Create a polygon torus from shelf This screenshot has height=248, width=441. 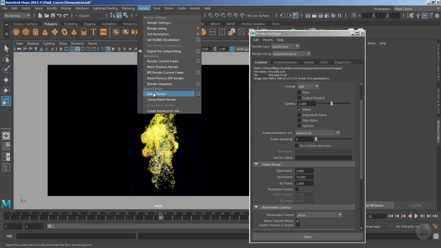(x=64, y=32)
